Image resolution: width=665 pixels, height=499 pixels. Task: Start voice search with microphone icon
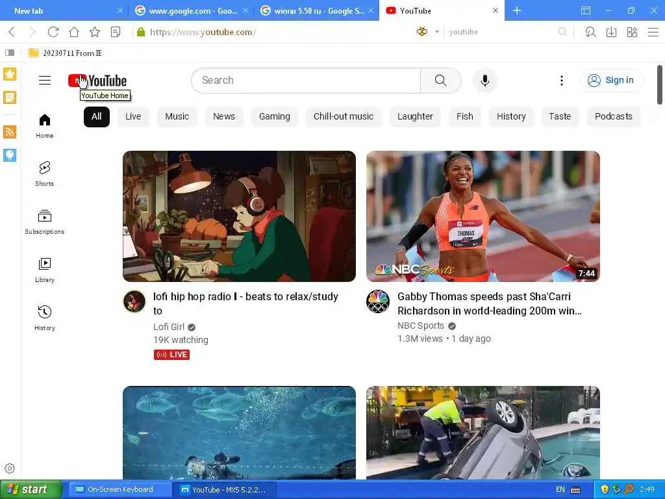(x=484, y=80)
